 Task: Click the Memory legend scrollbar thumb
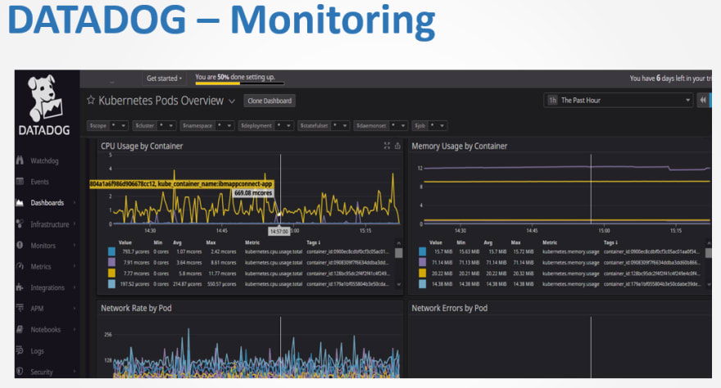tap(709, 253)
